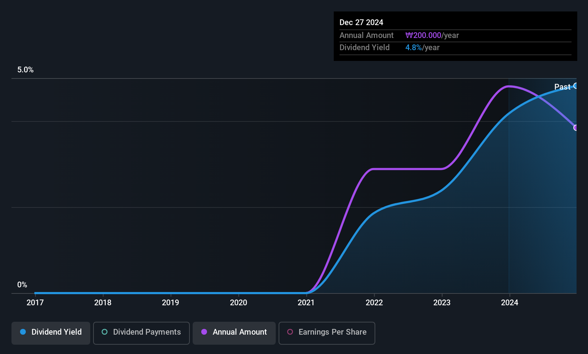Viewport: 588px width, 354px height.
Task: Click the teal Dividend Payments circle icon
Action: 104,332
